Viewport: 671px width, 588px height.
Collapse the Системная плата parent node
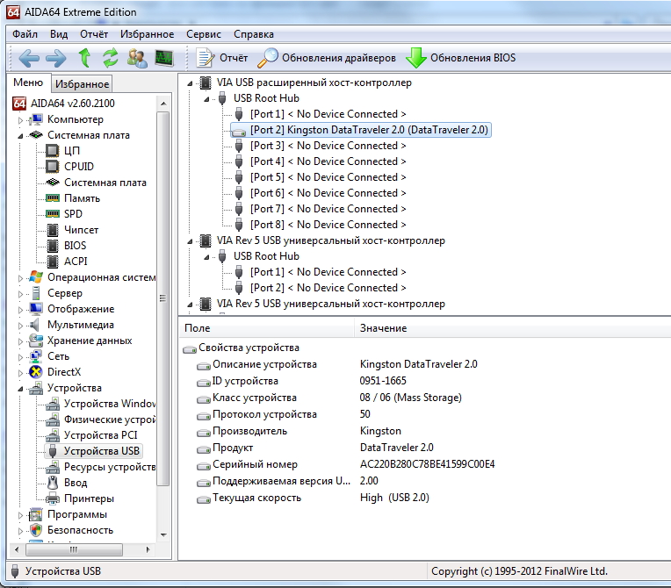(20, 135)
